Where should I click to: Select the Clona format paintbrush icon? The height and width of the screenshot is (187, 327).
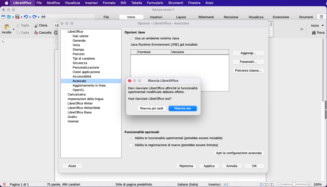click(x=36, y=25)
